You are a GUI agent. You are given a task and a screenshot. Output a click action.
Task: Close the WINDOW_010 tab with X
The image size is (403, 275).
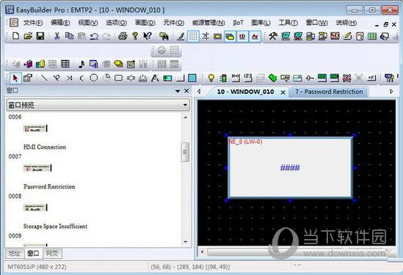(283, 92)
